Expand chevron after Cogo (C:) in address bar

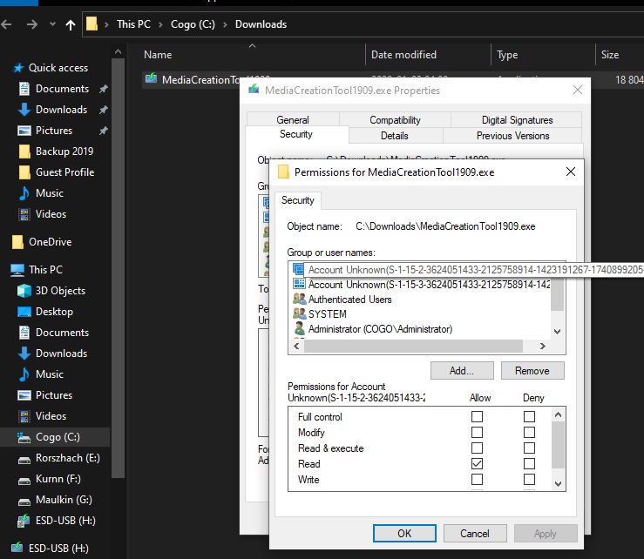click(225, 24)
